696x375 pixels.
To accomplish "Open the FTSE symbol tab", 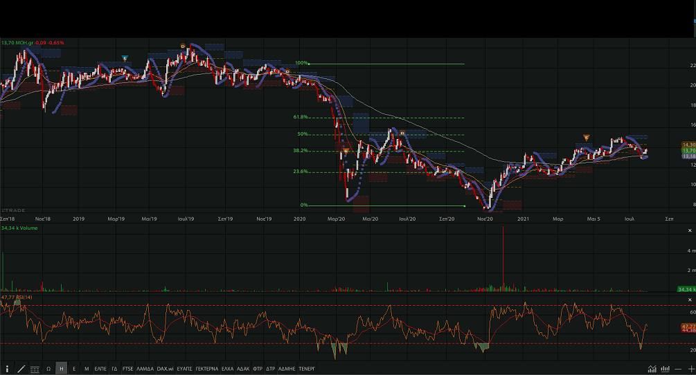I will pos(127,369).
